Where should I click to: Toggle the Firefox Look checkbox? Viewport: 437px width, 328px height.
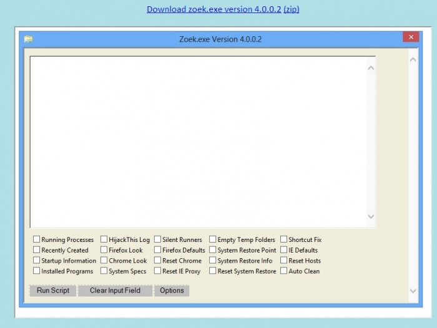pos(104,250)
